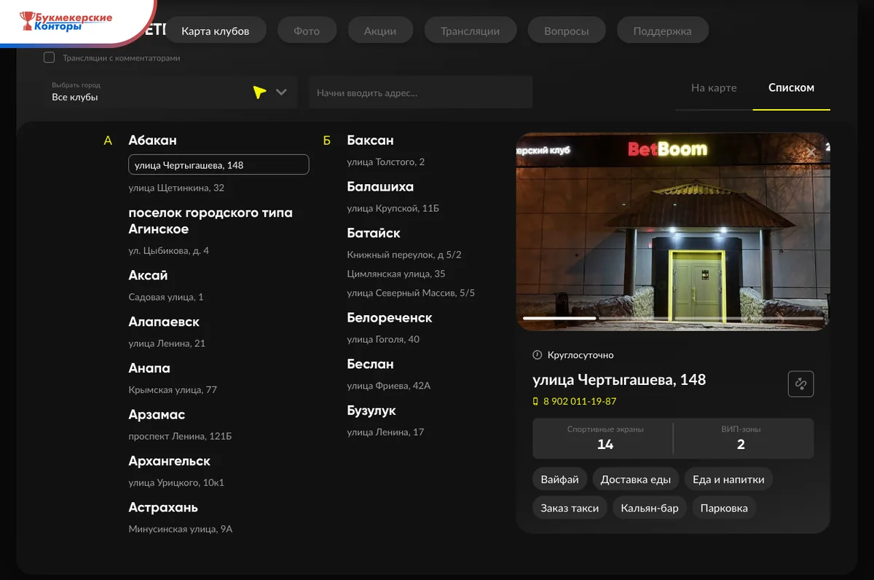Click the detail card title улица Чертыгашева, 148
This screenshot has height=580, width=874.
point(619,380)
